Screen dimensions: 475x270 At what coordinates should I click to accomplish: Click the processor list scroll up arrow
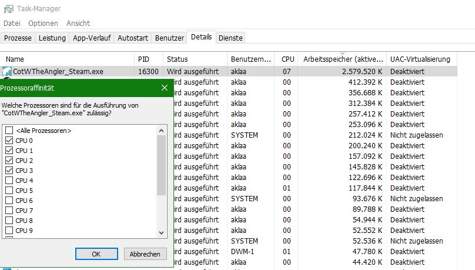coord(162,131)
